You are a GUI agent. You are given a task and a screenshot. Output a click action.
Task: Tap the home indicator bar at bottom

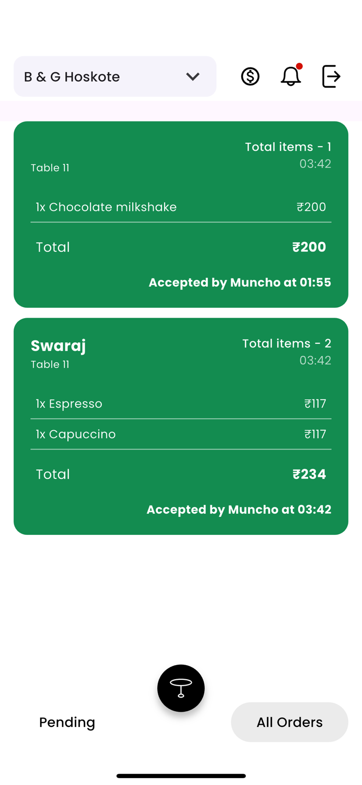[x=181, y=776]
